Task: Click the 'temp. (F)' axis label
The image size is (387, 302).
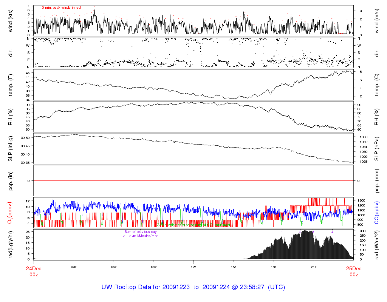Action: click(x=10, y=85)
